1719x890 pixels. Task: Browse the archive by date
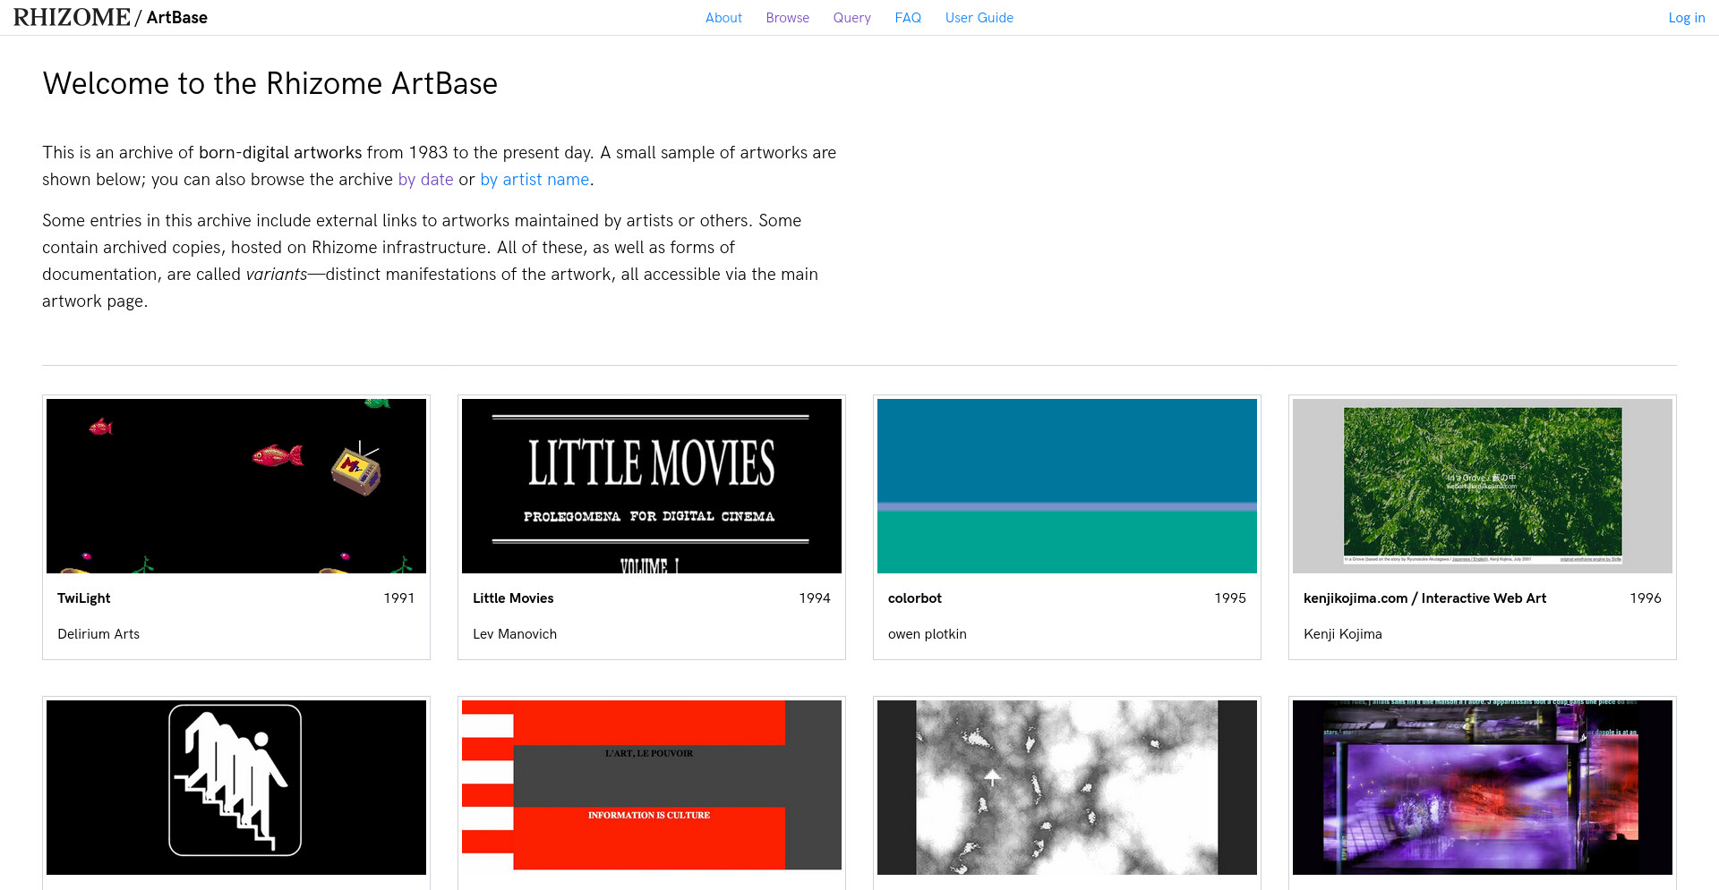(425, 180)
